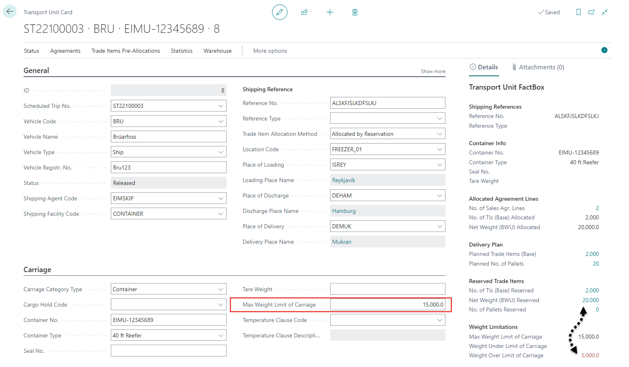The width and height of the screenshot is (629, 367).
Task: Switch to the Attachments tab
Action: coord(538,67)
